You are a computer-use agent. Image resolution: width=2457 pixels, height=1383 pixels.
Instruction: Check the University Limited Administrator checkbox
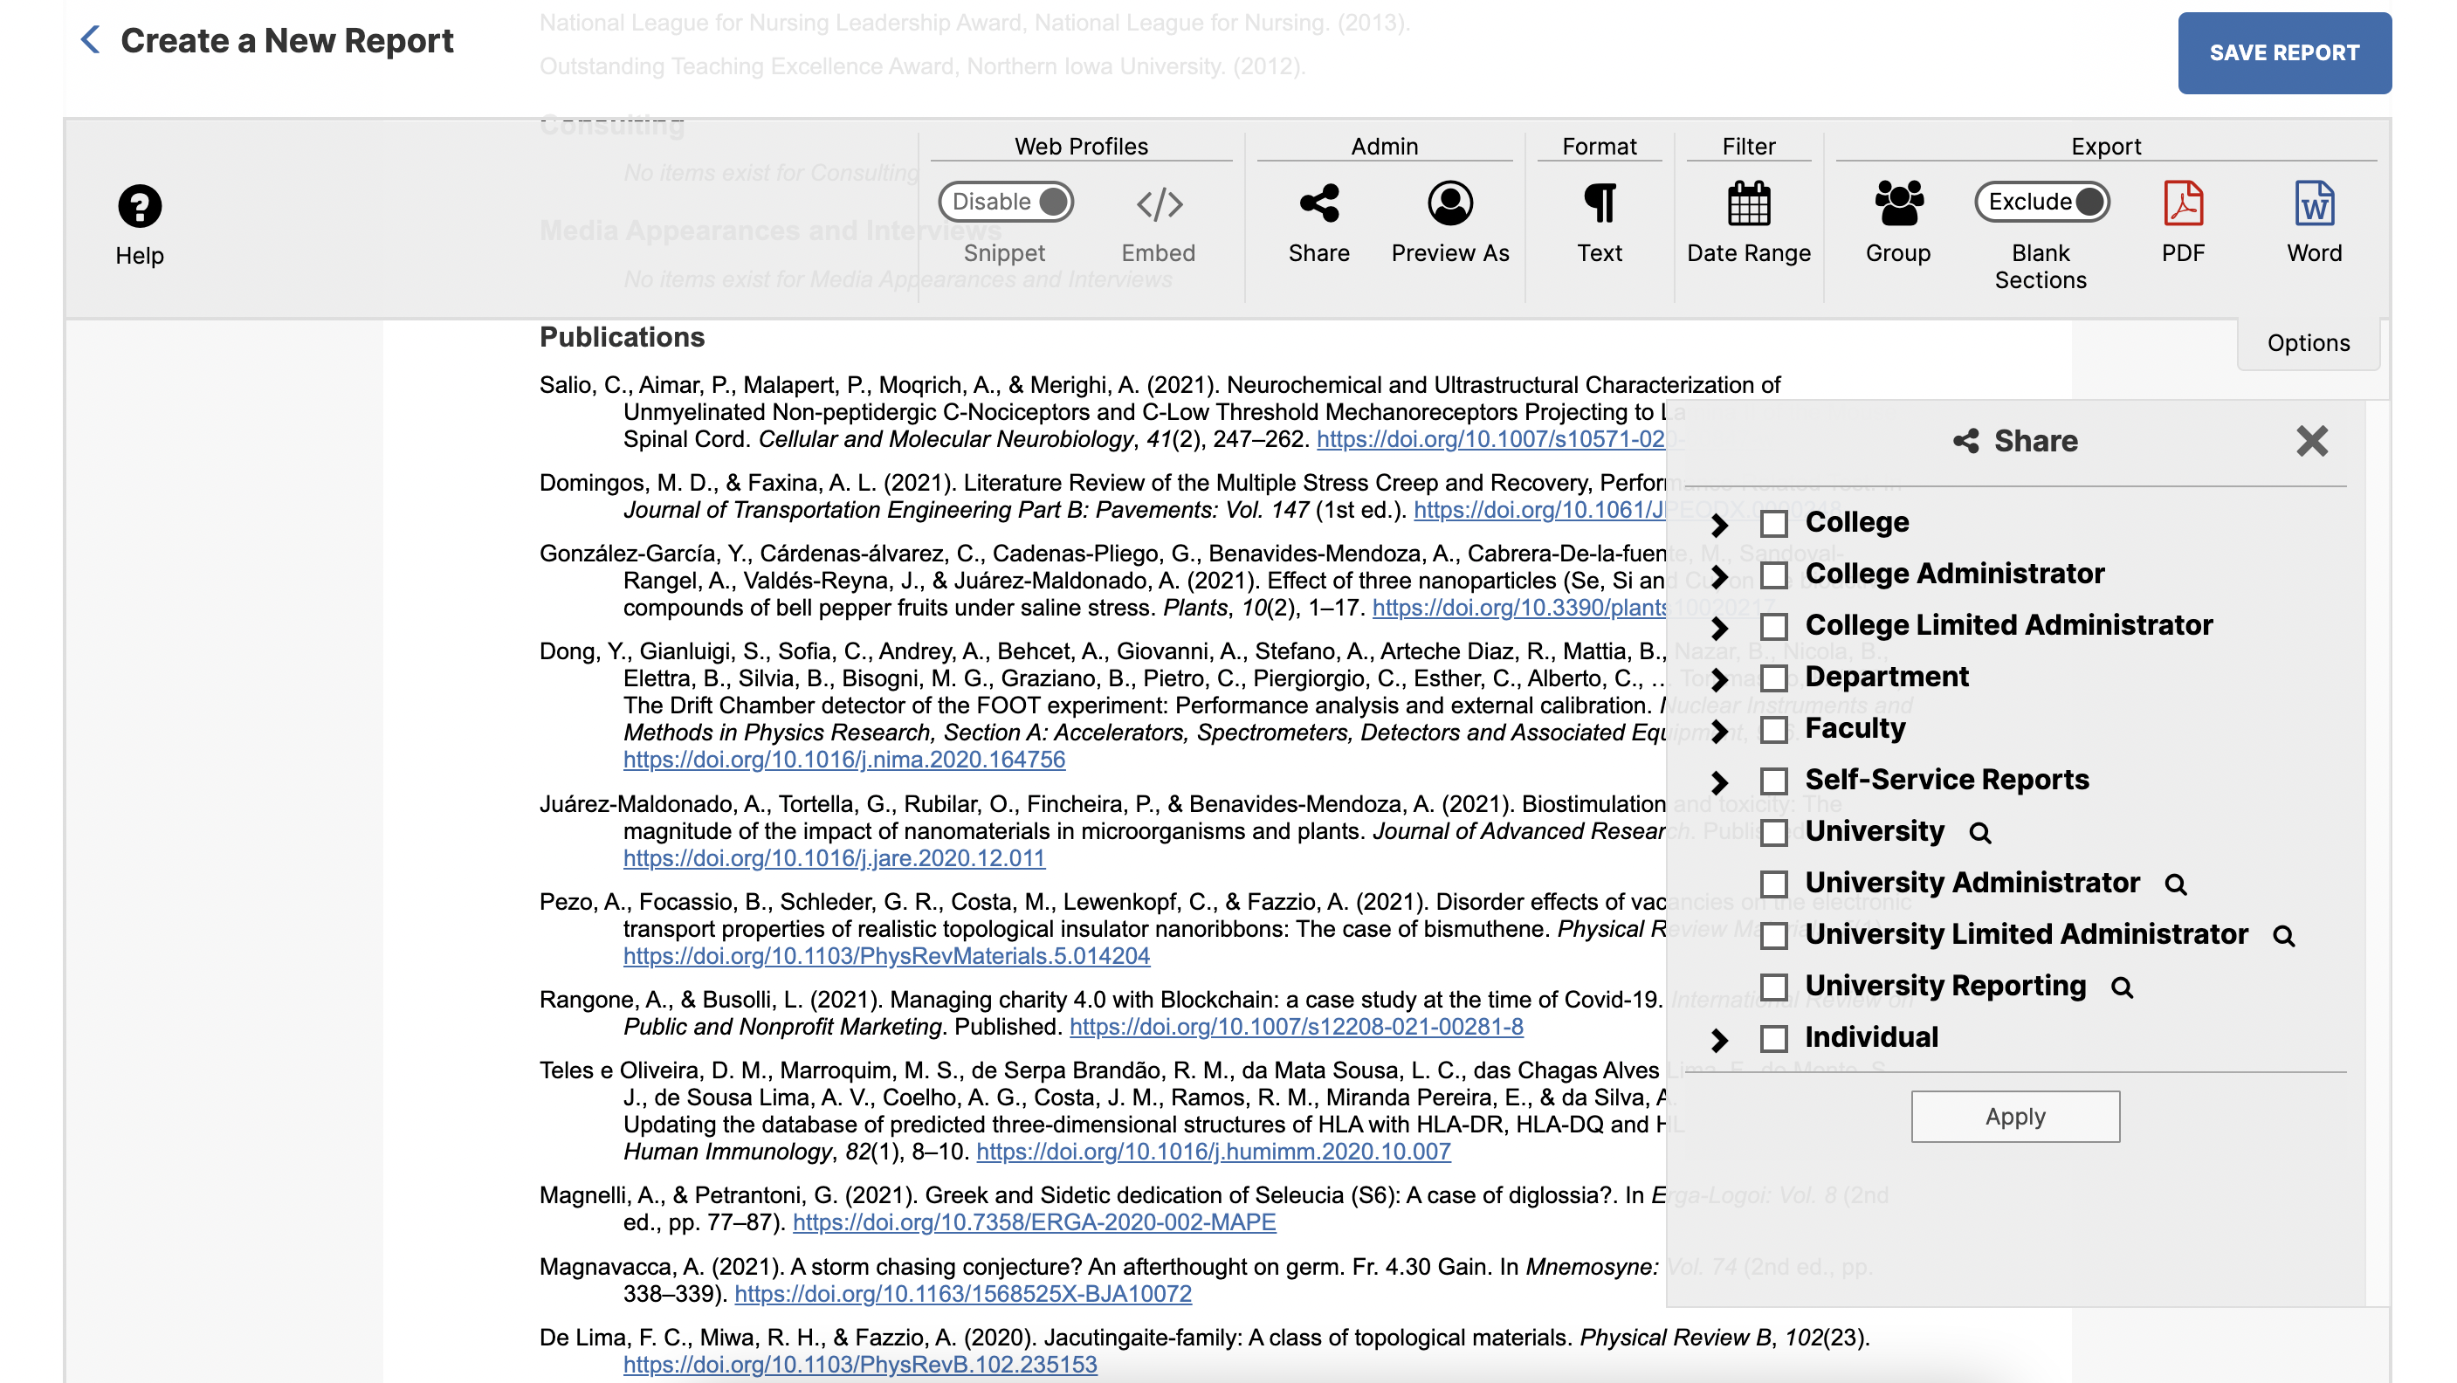click(x=1774, y=936)
